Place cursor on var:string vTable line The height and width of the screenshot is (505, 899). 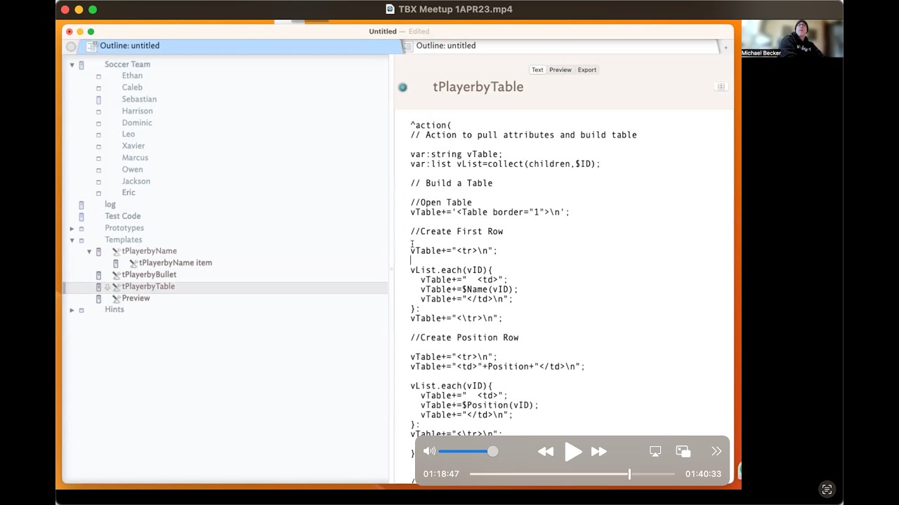[457, 154]
